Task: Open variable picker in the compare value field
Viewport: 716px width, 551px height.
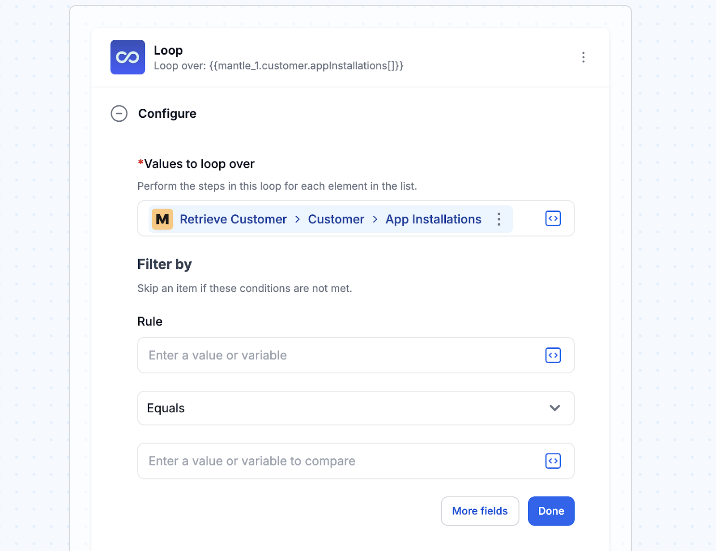Action: 553,461
